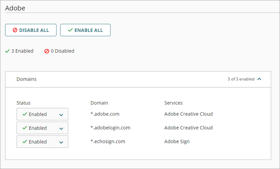280x169 pixels.
Task: Click the Status column header
Action: point(23,103)
